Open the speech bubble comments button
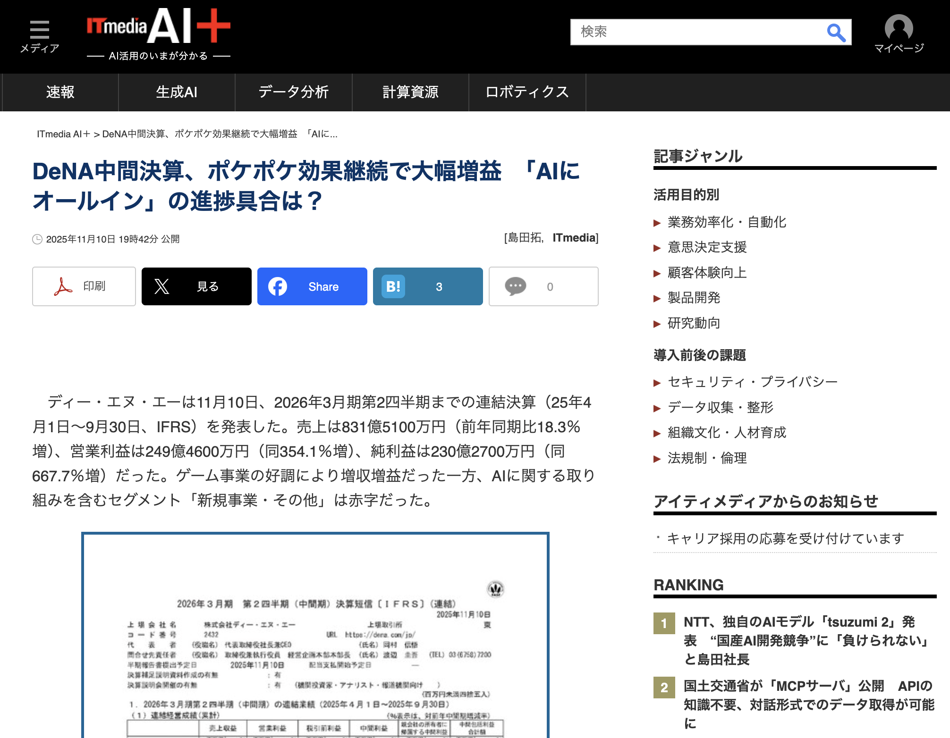 pyautogui.click(x=543, y=286)
